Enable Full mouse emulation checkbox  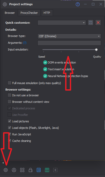coord(10,83)
